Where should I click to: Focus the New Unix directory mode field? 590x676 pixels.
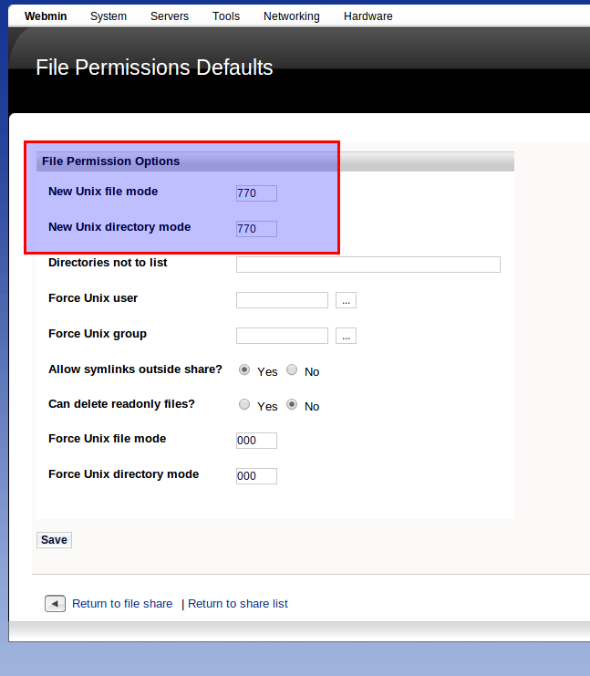click(x=256, y=229)
